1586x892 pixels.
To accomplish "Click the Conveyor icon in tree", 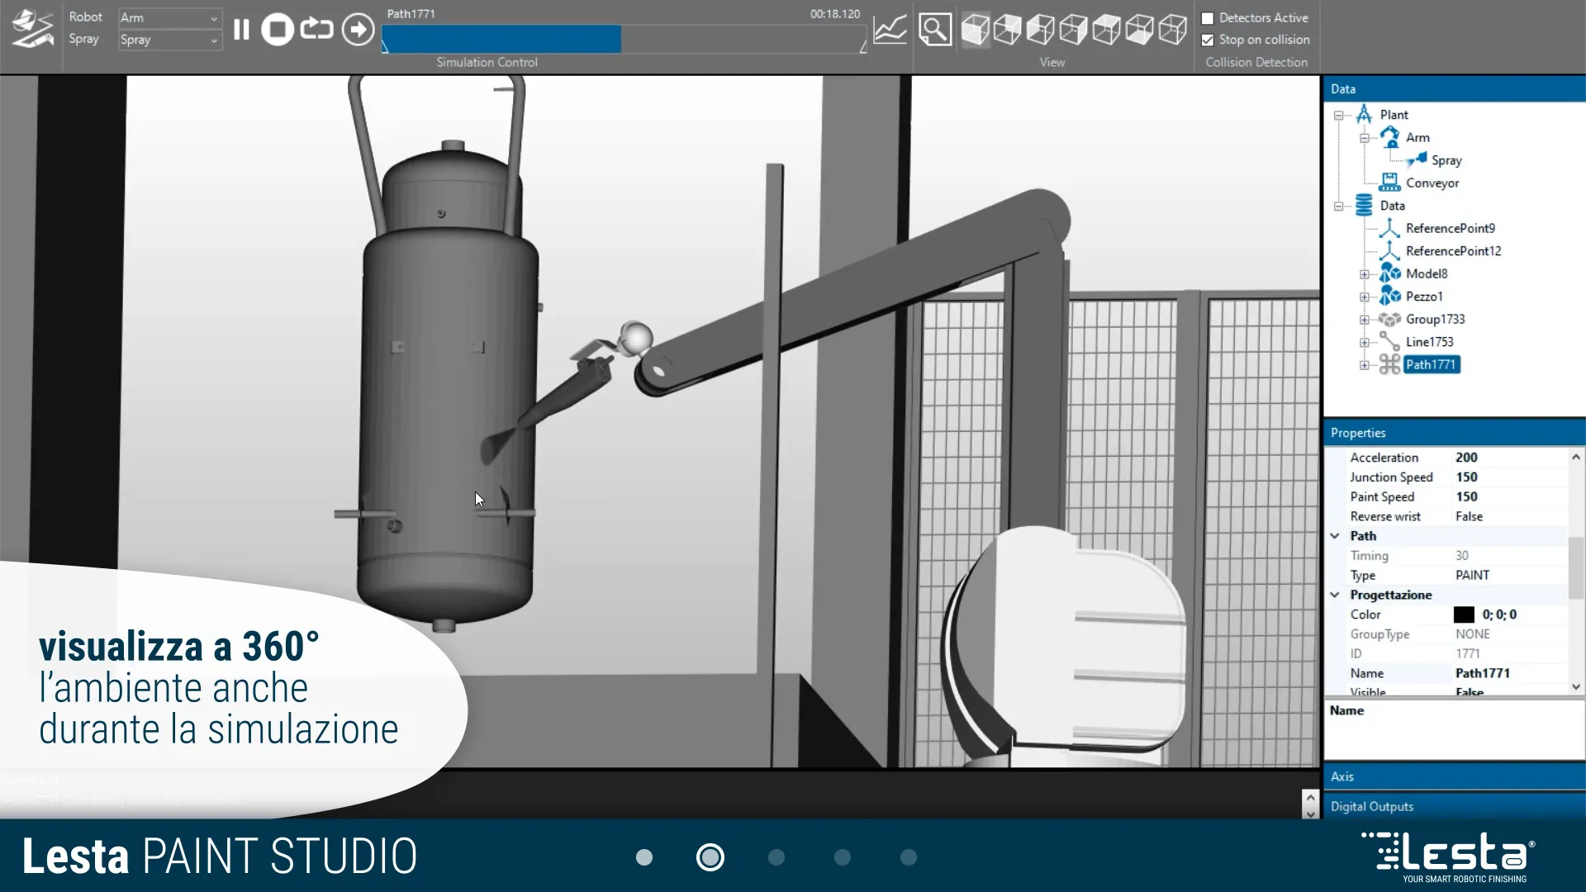I will [1390, 183].
